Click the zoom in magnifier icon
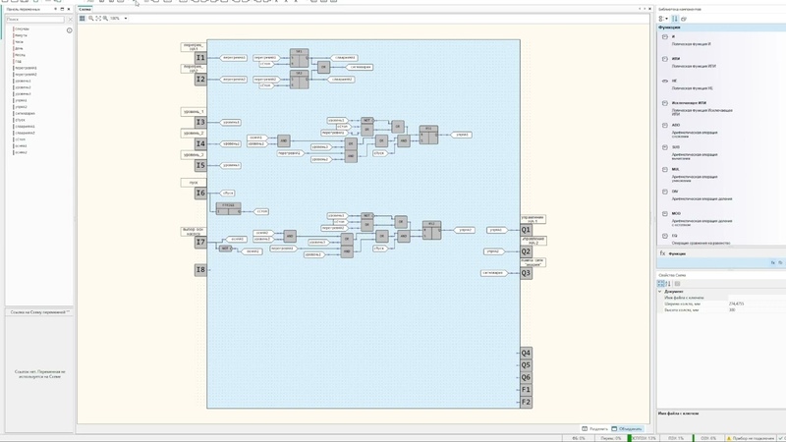The image size is (786, 442). pos(90,19)
